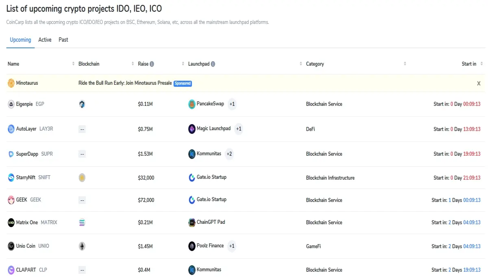Image resolution: width=488 pixels, height=277 pixels.
Task: Click the PancakeSwap launchpad icon
Action: [192, 104]
